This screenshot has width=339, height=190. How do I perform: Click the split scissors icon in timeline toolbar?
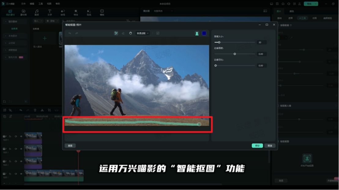(x=42, y=110)
